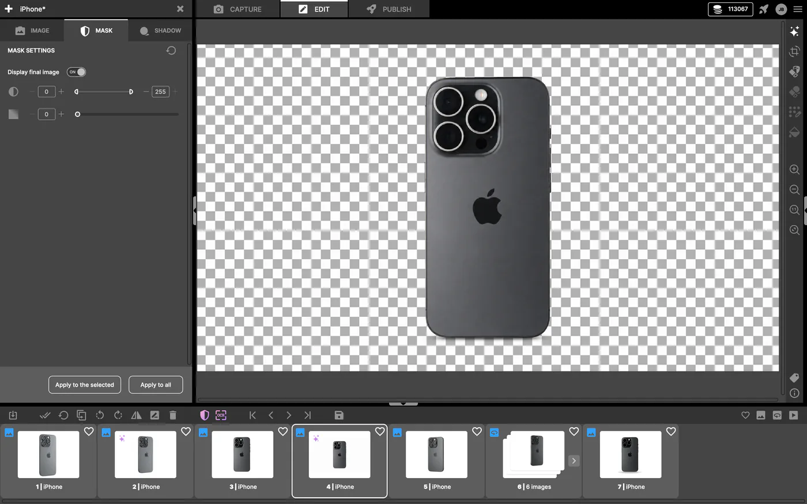The width and height of the screenshot is (807, 504).
Task: Select the crop tool in right sidebar
Action: 794,51
